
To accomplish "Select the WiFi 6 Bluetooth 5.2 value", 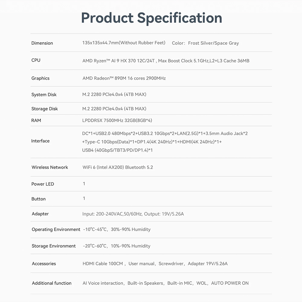I will point(118,167).
